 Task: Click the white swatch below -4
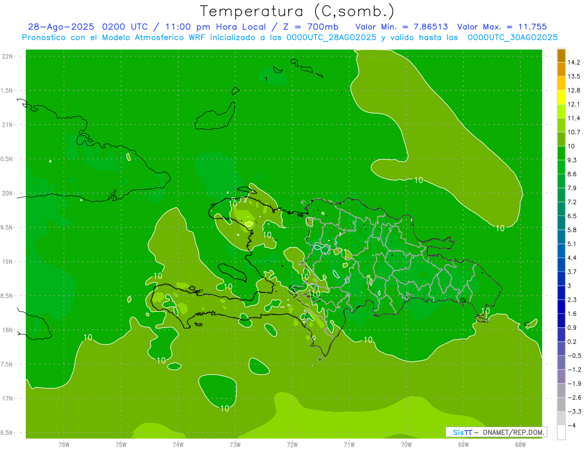(x=561, y=433)
